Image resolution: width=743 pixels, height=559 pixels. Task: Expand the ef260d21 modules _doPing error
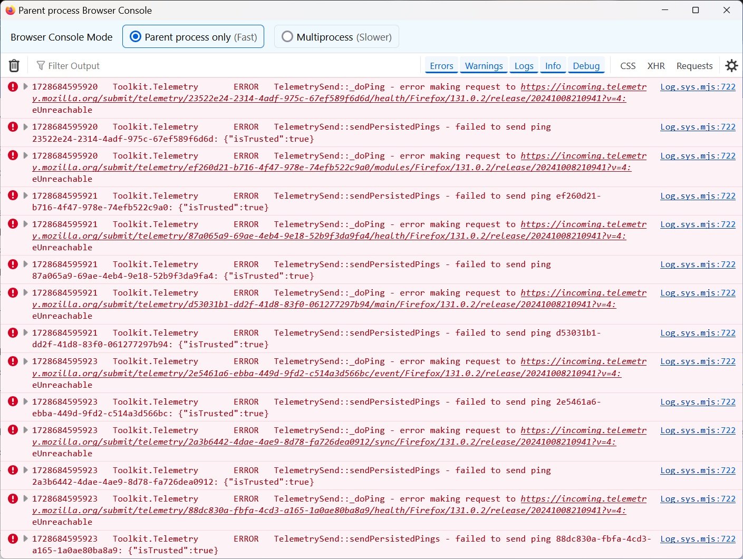pos(25,155)
